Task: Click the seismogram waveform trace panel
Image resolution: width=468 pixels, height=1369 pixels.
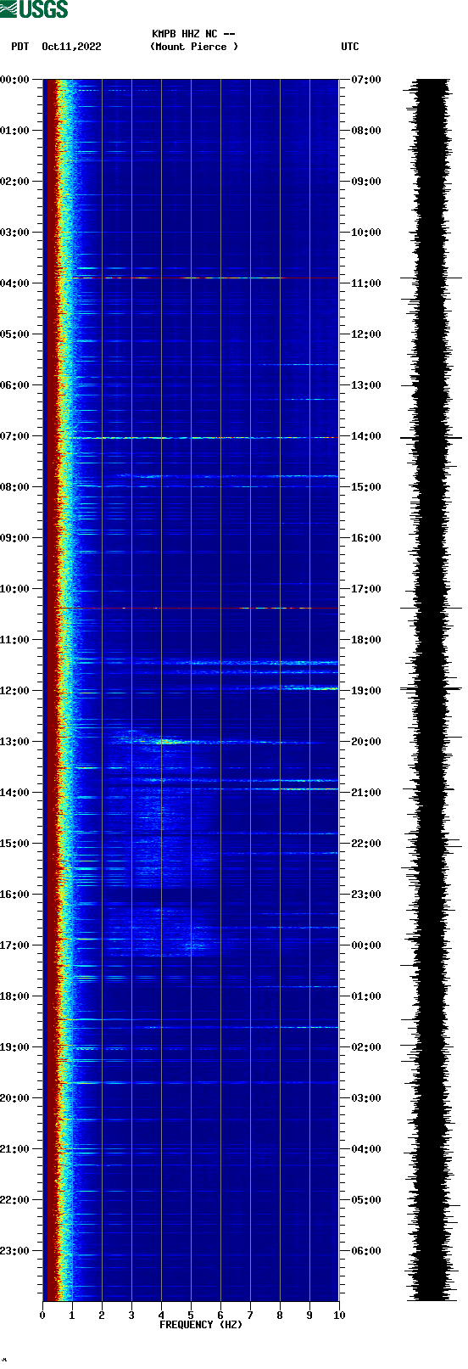Action: pos(431,690)
